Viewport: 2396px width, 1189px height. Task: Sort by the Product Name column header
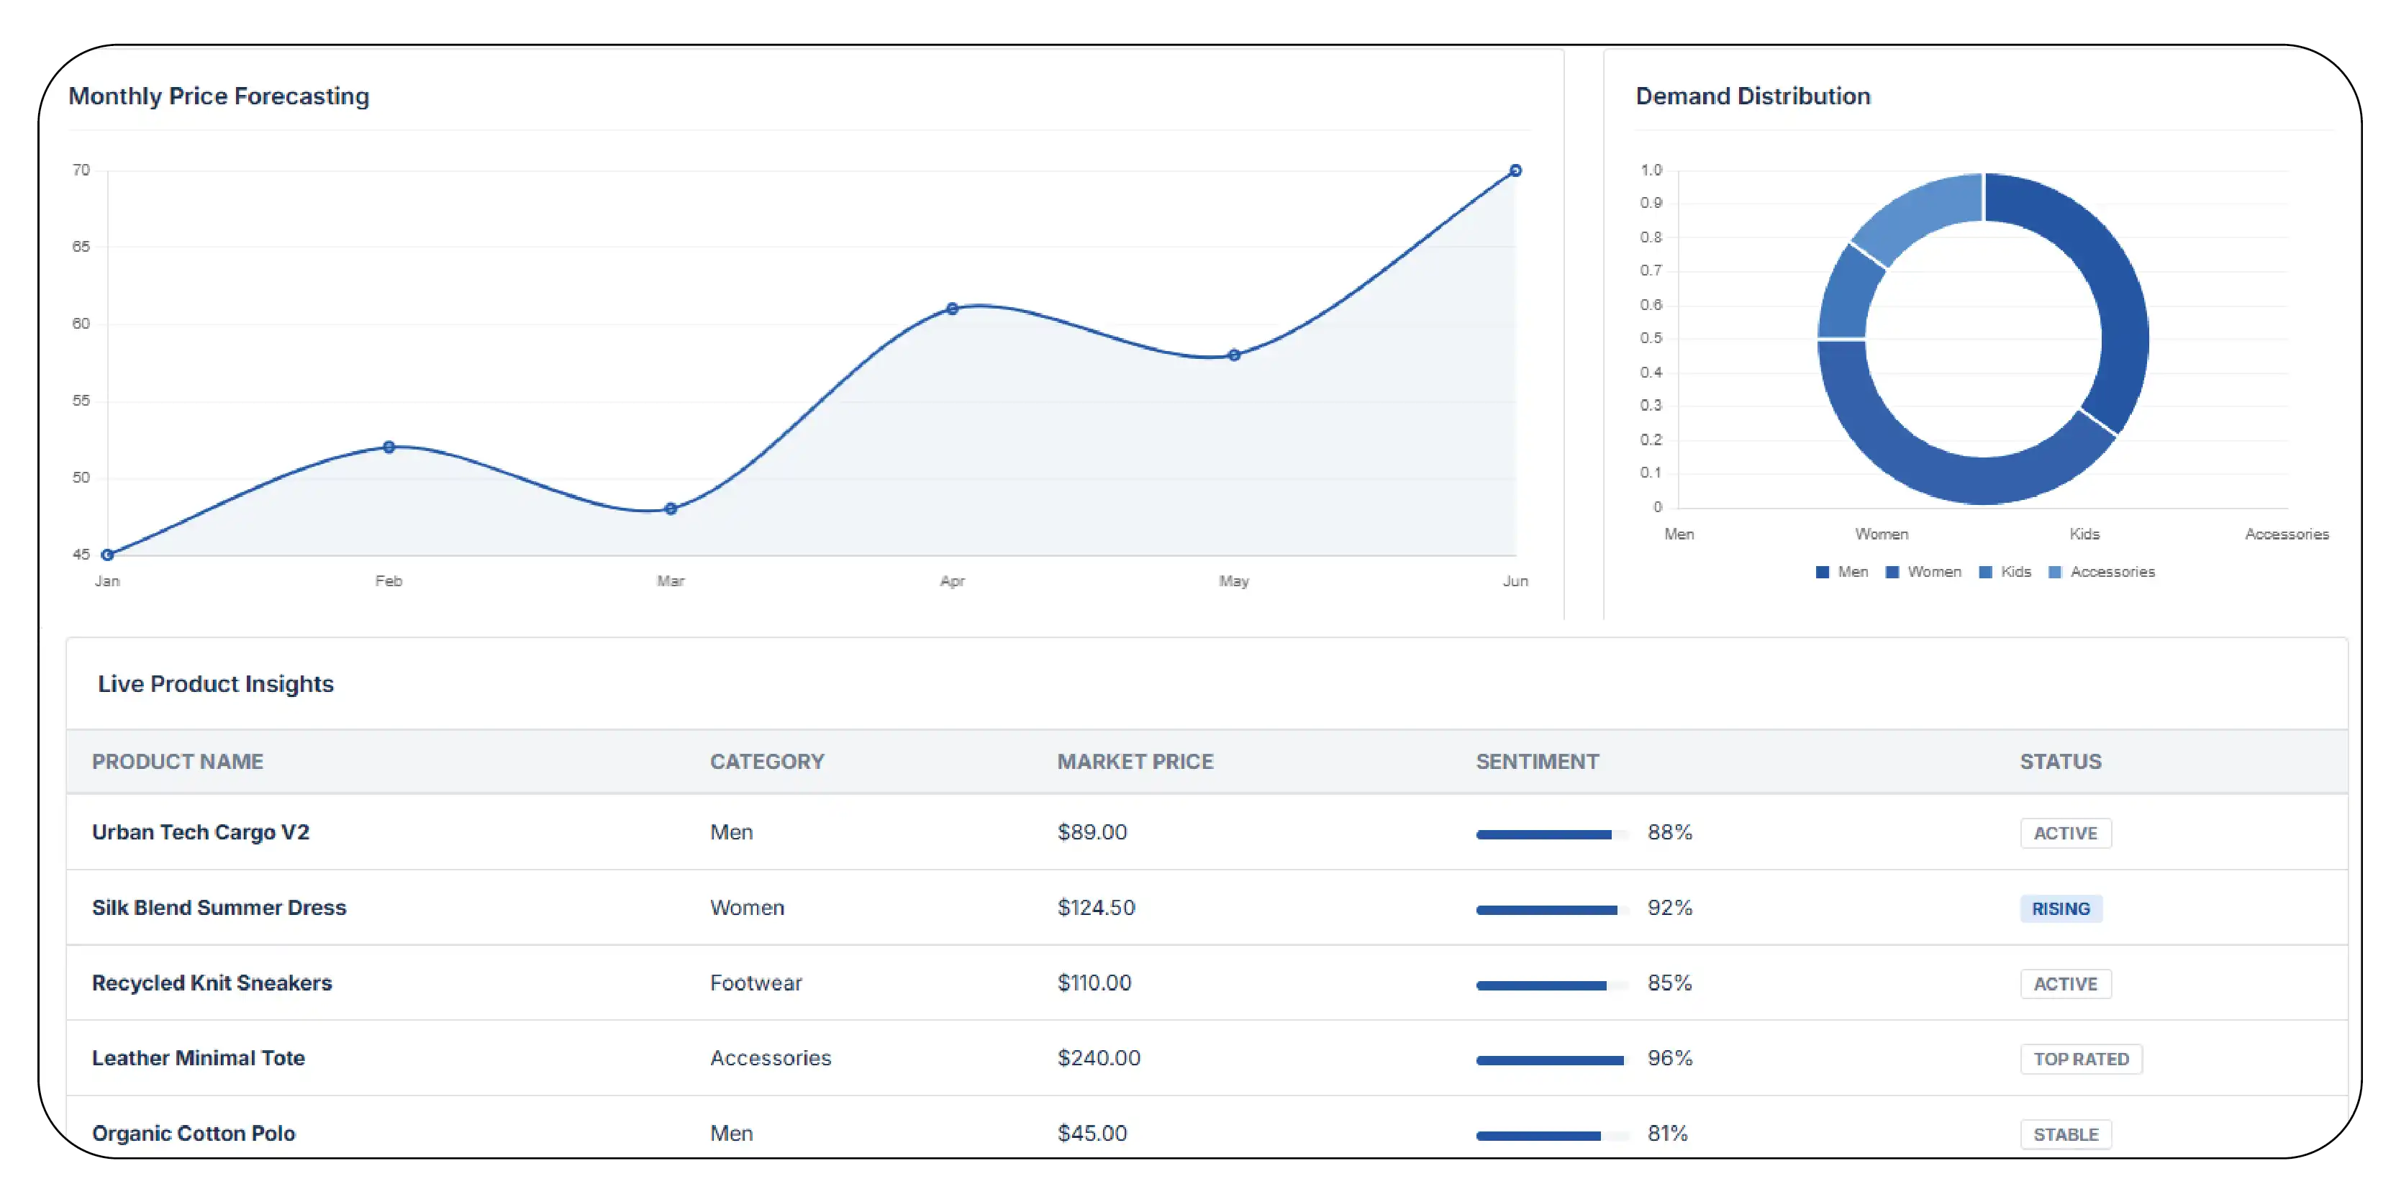click(x=178, y=761)
